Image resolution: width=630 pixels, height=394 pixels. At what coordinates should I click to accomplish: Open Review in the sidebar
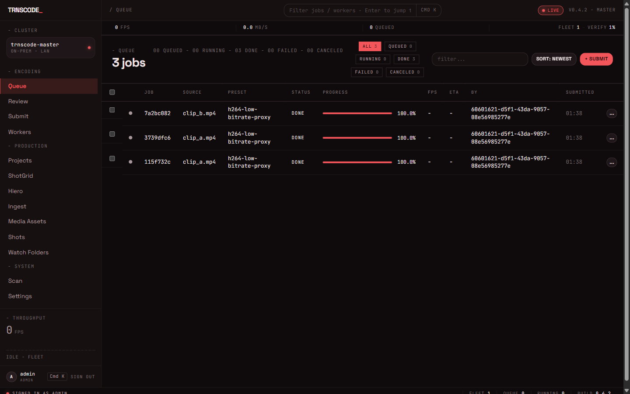[x=49, y=102]
